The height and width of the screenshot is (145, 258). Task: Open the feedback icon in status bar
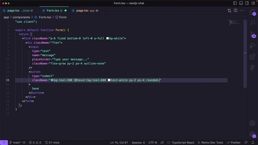coord(246,143)
